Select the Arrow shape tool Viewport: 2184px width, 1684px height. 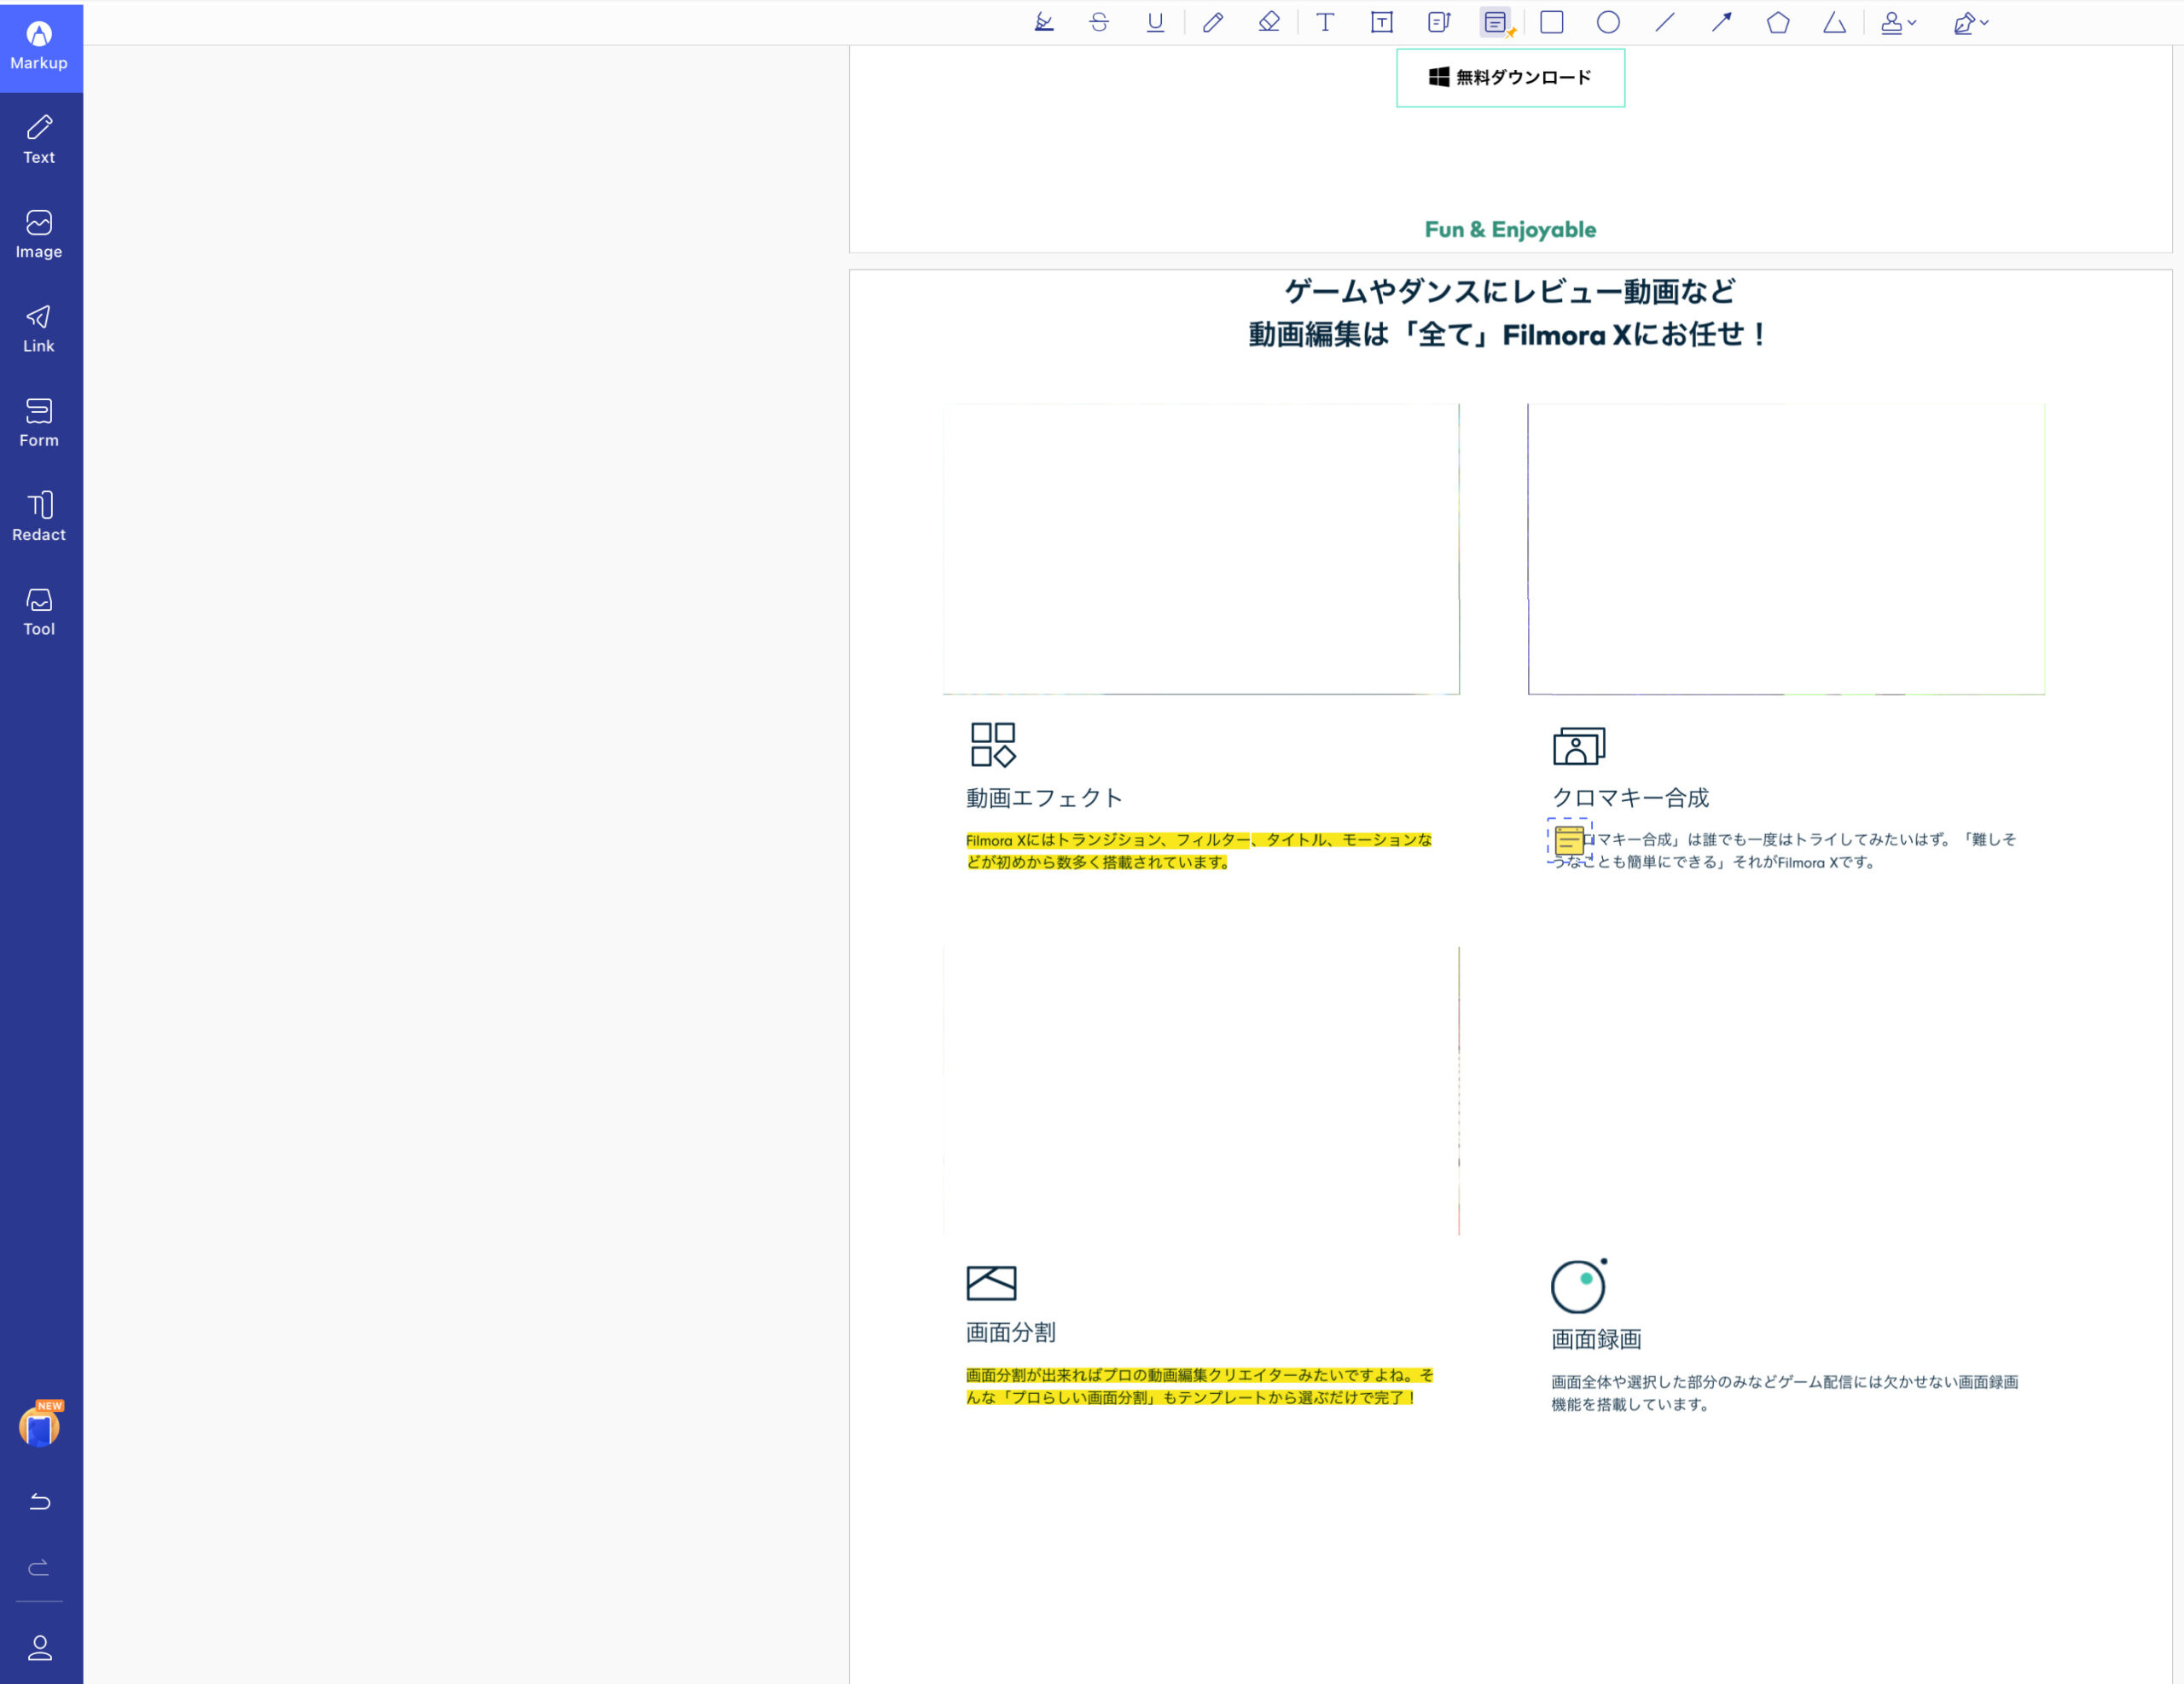pyautogui.click(x=1721, y=22)
